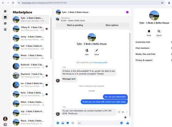Expand Chat members section
This screenshot has height=127, width=172.
pyautogui.click(x=154, y=48)
